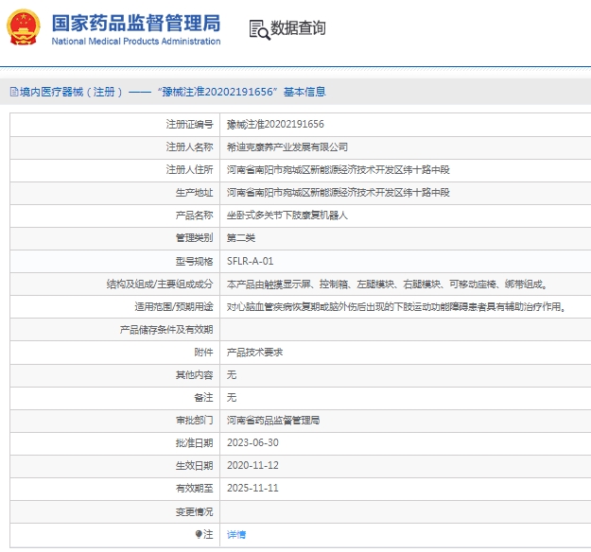Click the 附件 label

[x=203, y=353]
